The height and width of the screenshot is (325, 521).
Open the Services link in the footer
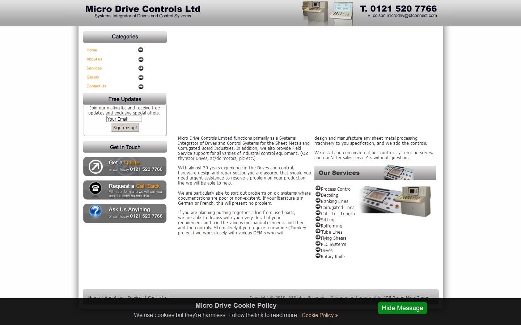tap(135, 297)
